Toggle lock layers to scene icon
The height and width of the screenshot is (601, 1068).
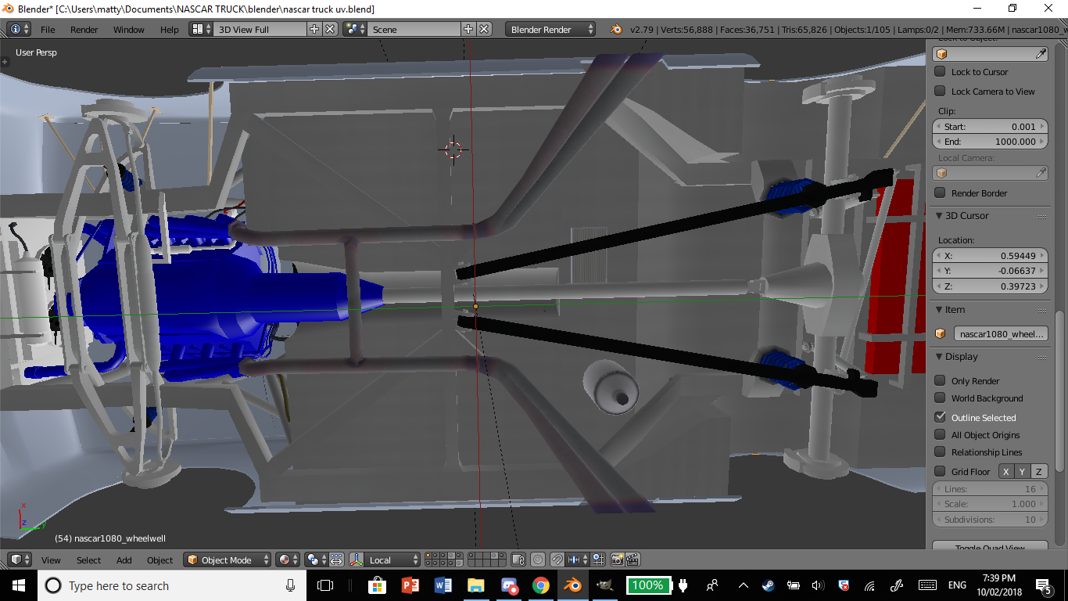tap(518, 560)
